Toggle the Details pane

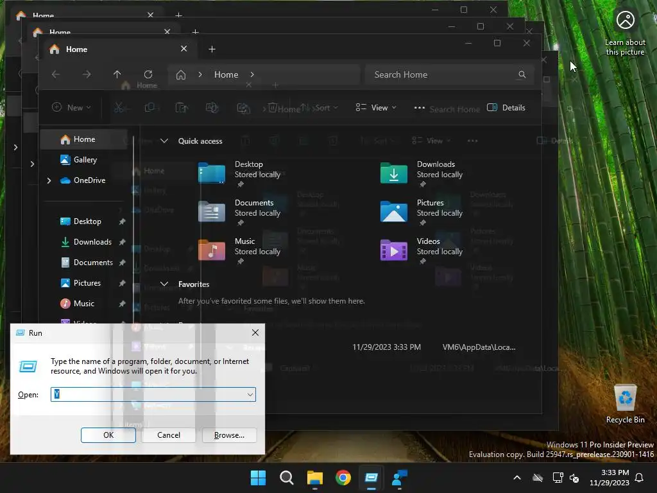point(506,108)
